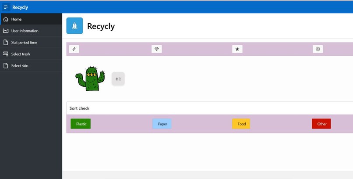
Task: Choose the red Other button
Action: click(321, 124)
